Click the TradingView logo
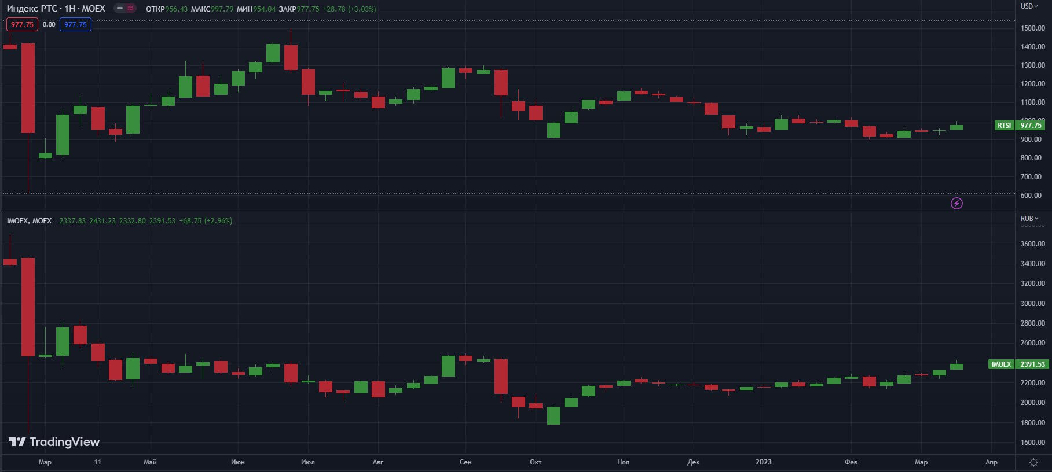 (54, 442)
